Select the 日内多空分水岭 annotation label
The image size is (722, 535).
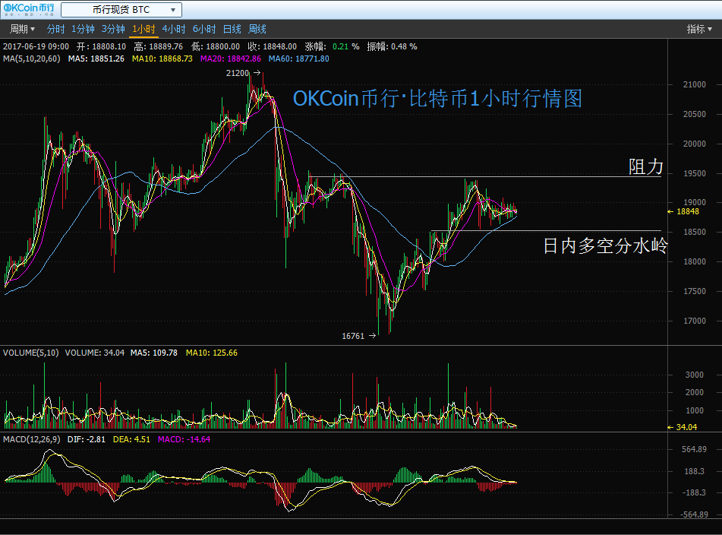pos(605,245)
